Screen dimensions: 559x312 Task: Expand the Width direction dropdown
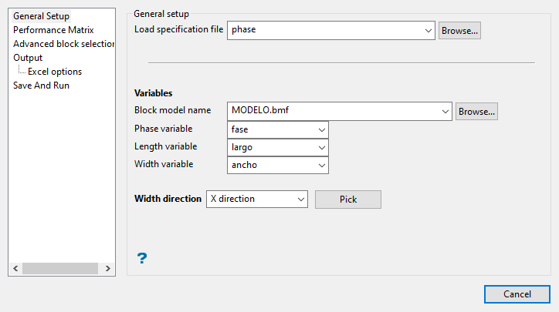click(300, 200)
